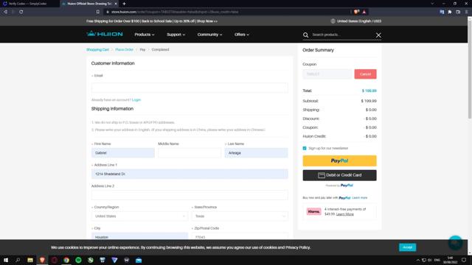The image size is (472, 265).
Task: Click the Address Line 2 field
Action: (190, 195)
